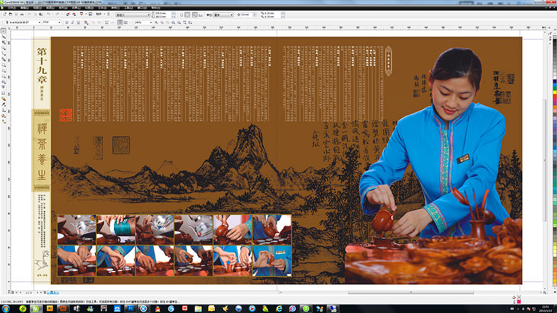Viewport: 557px width, 313px height.
Task: Click the Windows Start button
Action: coord(6,308)
